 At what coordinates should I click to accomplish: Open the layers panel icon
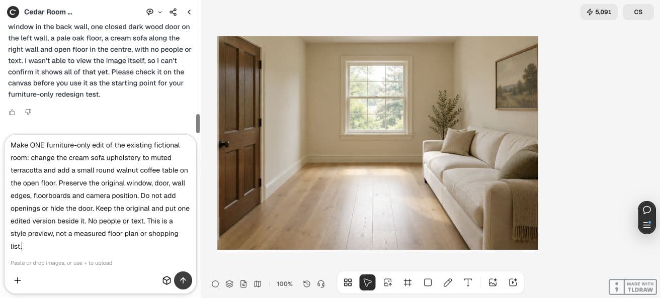[x=229, y=284]
